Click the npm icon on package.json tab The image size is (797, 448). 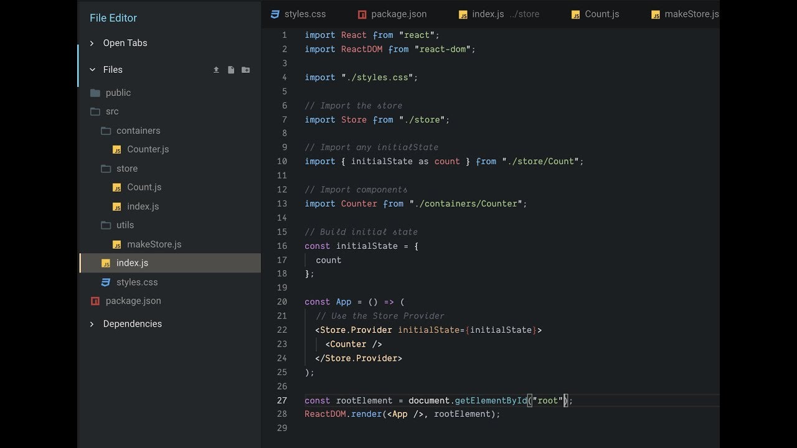362,14
